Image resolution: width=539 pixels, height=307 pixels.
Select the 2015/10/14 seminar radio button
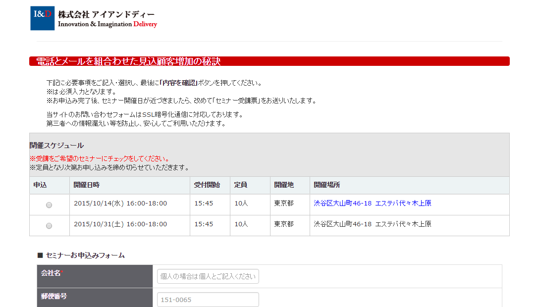pyautogui.click(x=49, y=205)
